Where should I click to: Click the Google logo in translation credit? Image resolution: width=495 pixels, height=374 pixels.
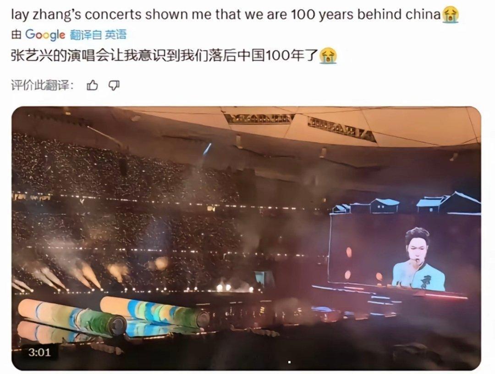coord(45,35)
